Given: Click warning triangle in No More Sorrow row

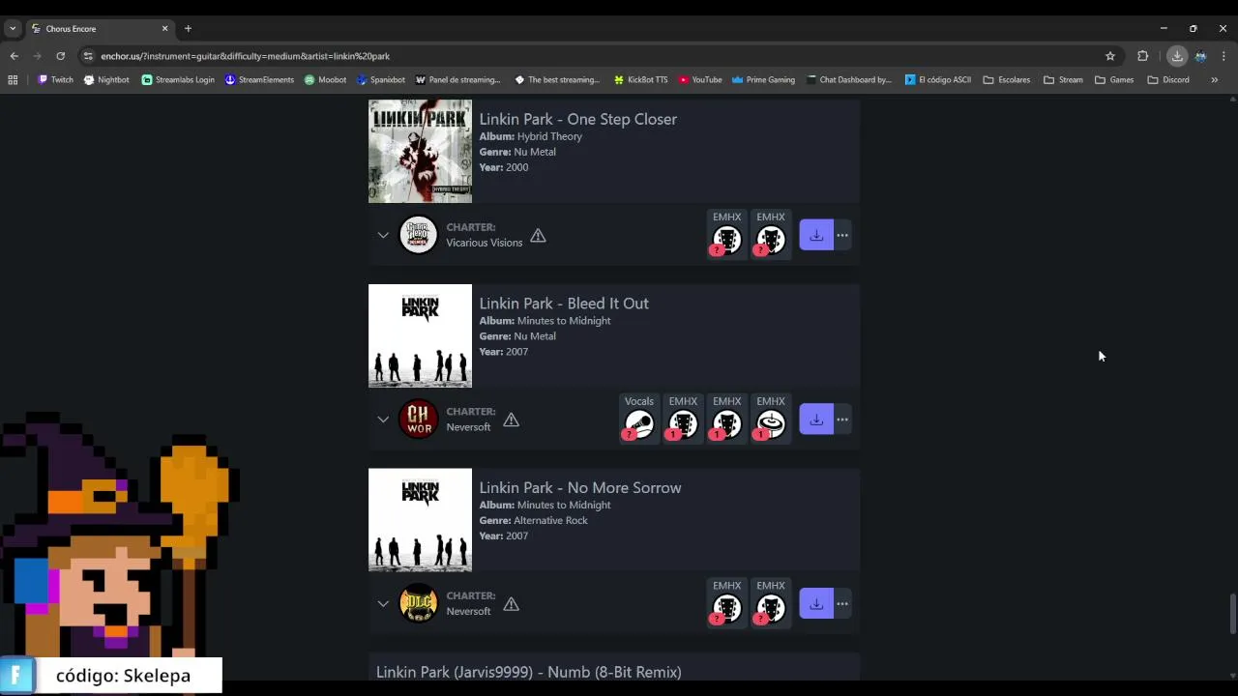Looking at the screenshot, I should (511, 604).
